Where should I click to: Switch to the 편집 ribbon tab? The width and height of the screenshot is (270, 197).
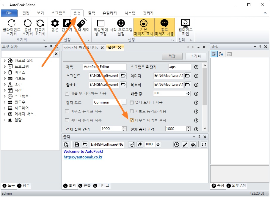click(26, 13)
